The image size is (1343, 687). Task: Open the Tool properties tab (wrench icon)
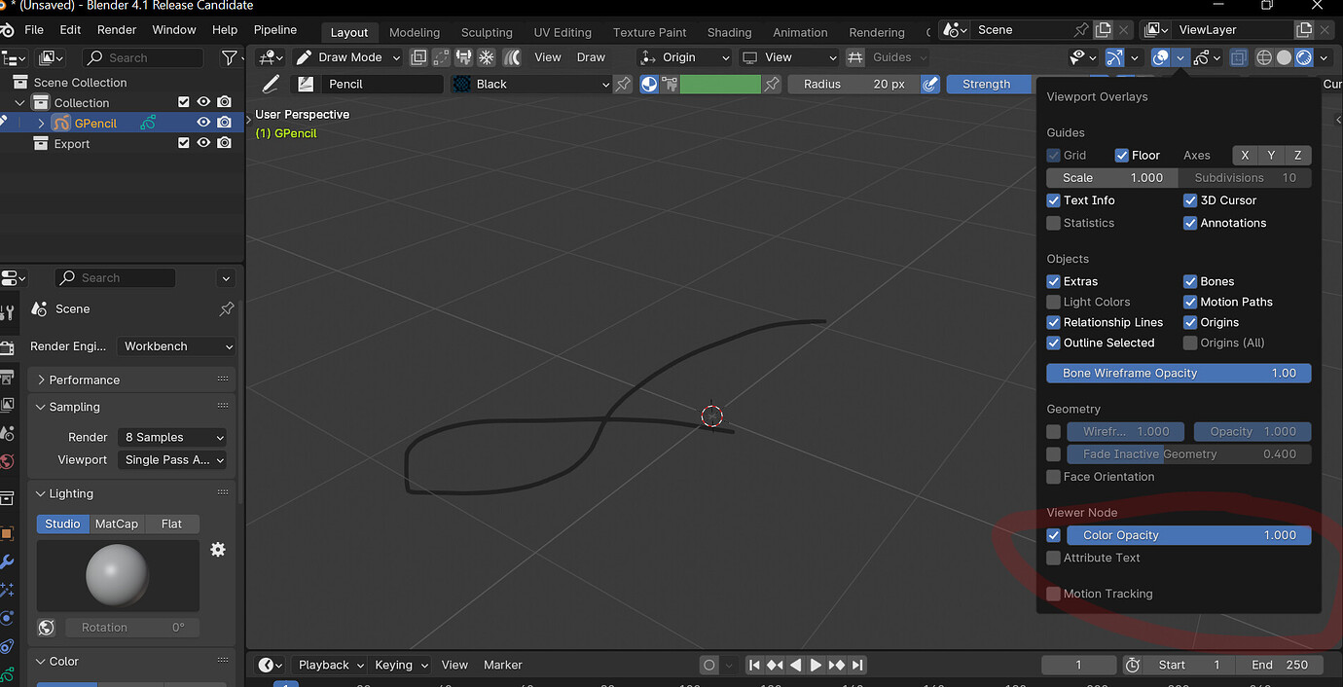[x=7, y=312]
